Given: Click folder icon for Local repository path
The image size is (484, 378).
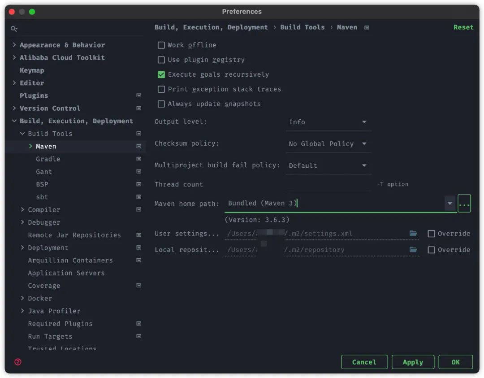Looking at the screenshot, I should click(413, 249).
